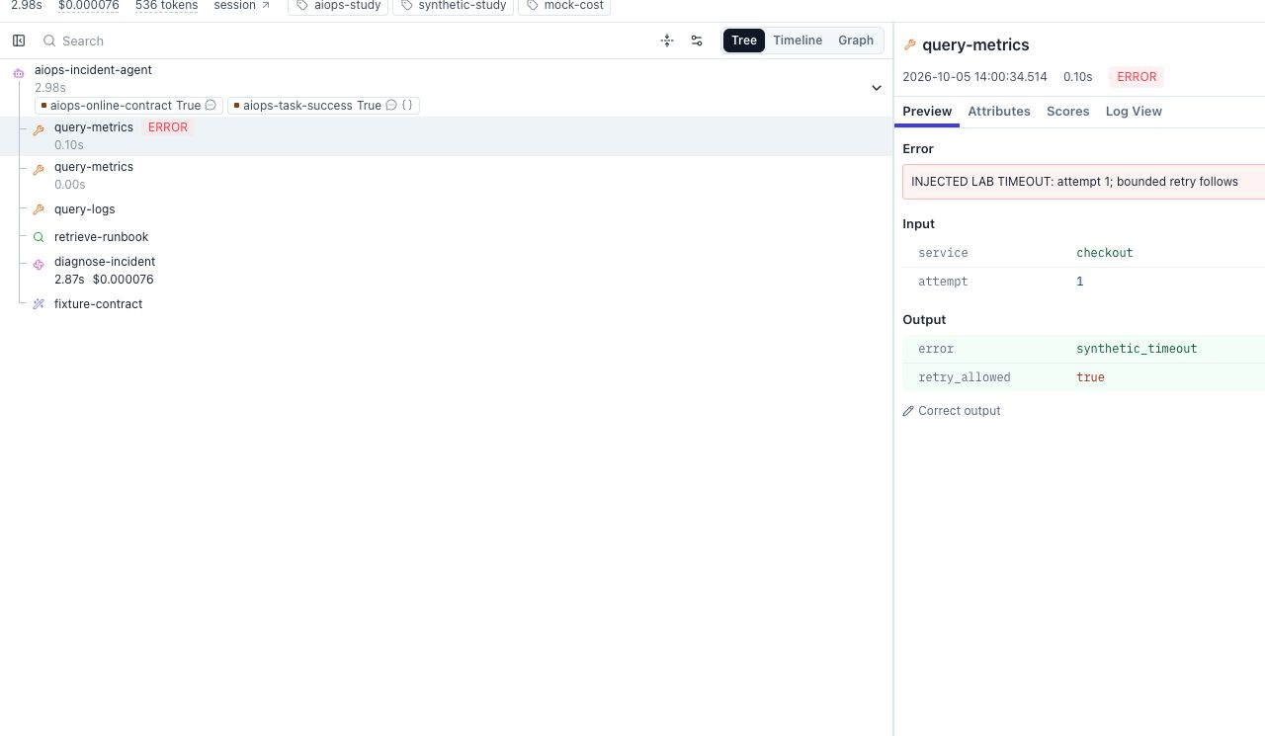Image resolution: width=1265 pixels, height=736 pixels.
Task: Open the Log View tab
Action: 1134,112
